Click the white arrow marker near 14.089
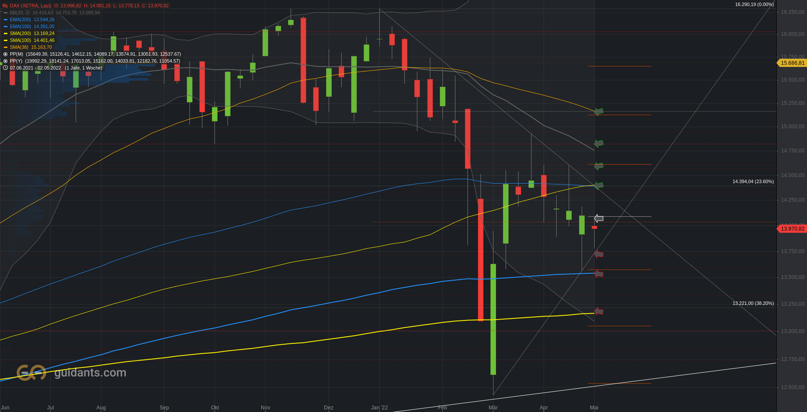Viewport: 807px width, 412px height. click(x=599, y=219)
